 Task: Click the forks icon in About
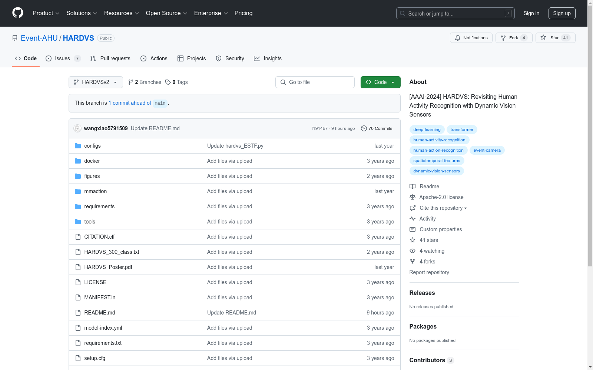tap(413, 262)
